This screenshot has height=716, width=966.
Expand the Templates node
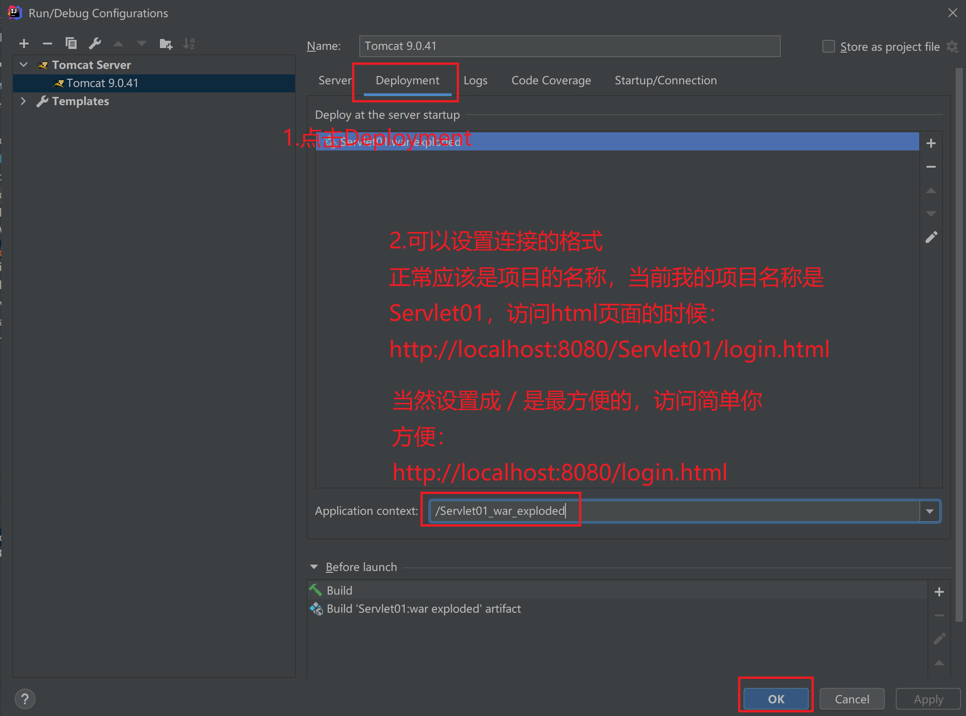coord(23,101)
